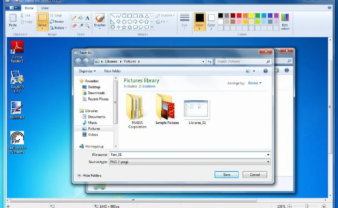Click the refresh button beside the address bar
This screenshot has height=208, width=338.
(210, 61)
